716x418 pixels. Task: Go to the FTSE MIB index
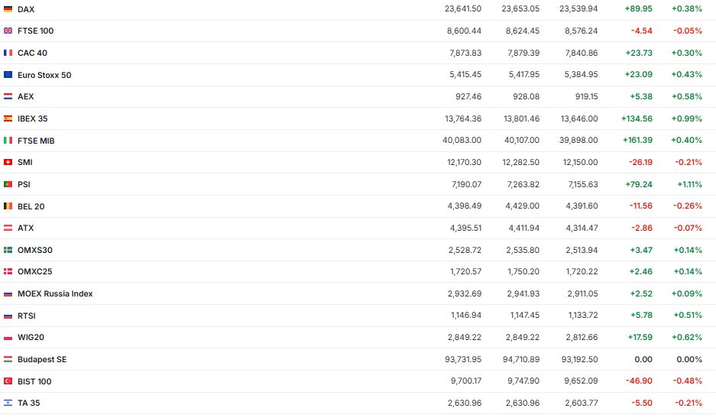coord(36,141)
